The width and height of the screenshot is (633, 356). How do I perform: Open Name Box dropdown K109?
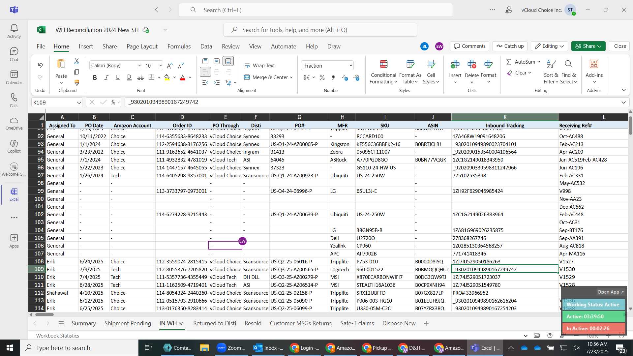[79, 103]
